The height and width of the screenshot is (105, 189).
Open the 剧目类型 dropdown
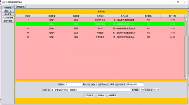click(x=96, y=84)
